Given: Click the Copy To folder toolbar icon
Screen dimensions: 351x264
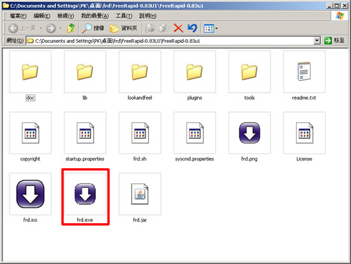Looking at the screenshot, I should click(164, 28).
